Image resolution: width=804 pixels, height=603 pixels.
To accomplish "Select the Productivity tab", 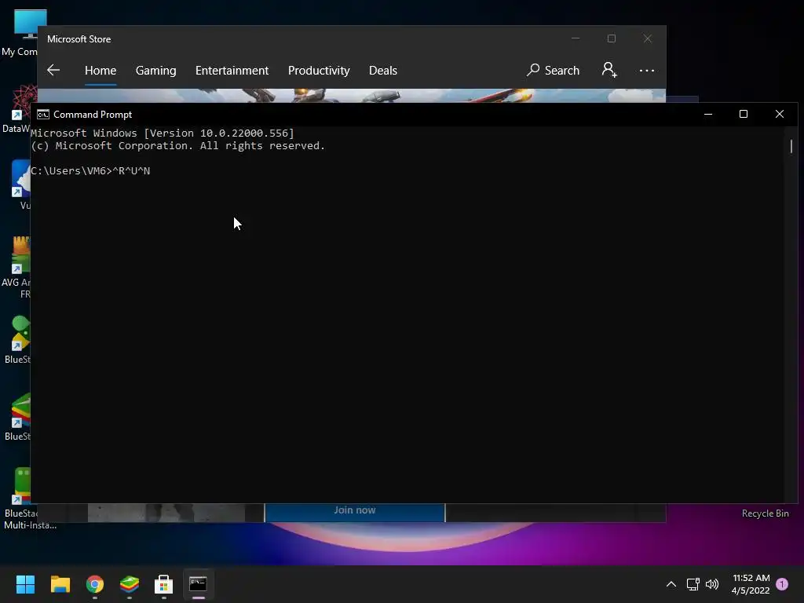I will (319, 70).
